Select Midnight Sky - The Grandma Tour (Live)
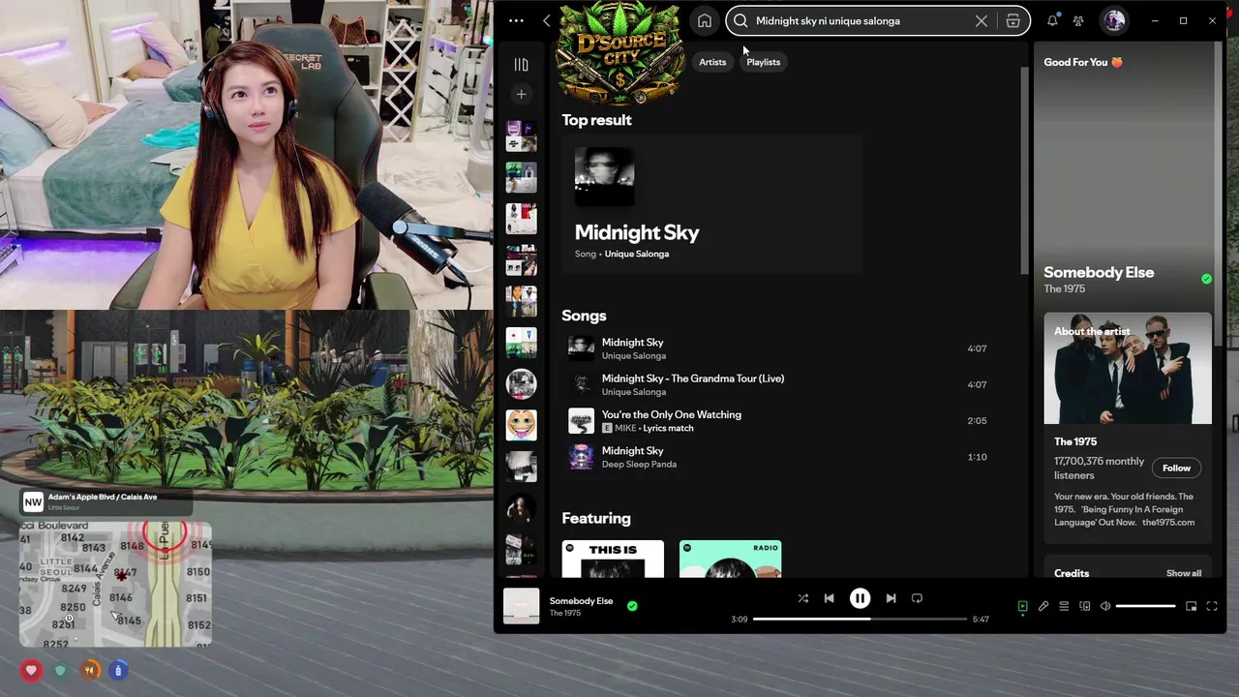Viewport: 1239px width, 697px height. pyautogui.click(x=779, y=384)
